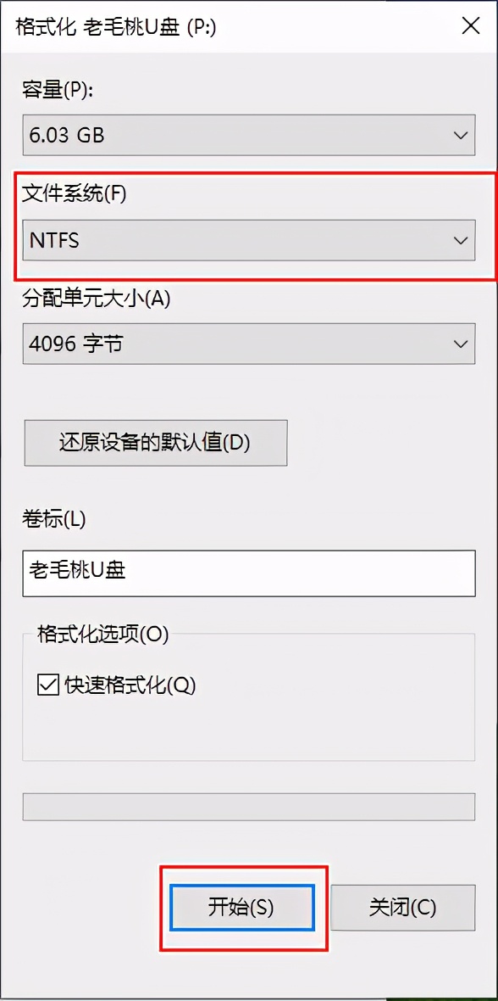Click the 还原设备的默认值 defaults button
This screenshot has height=1001, width=498.
[155, 443]
